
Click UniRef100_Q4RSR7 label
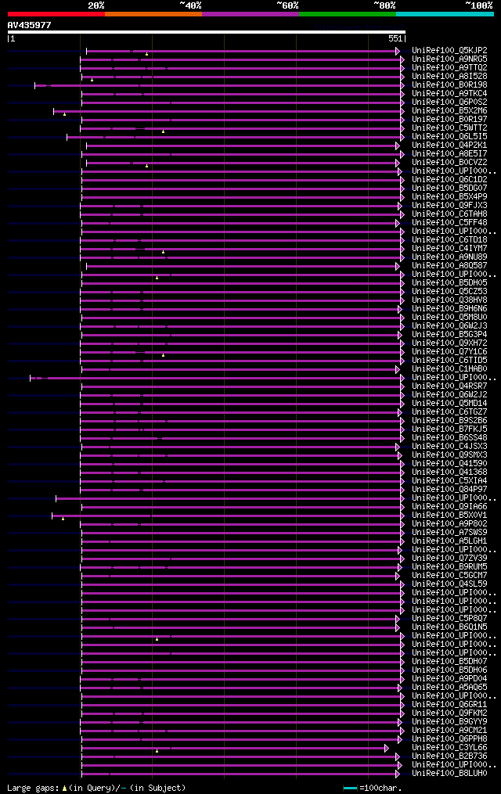tap(449, 386)
